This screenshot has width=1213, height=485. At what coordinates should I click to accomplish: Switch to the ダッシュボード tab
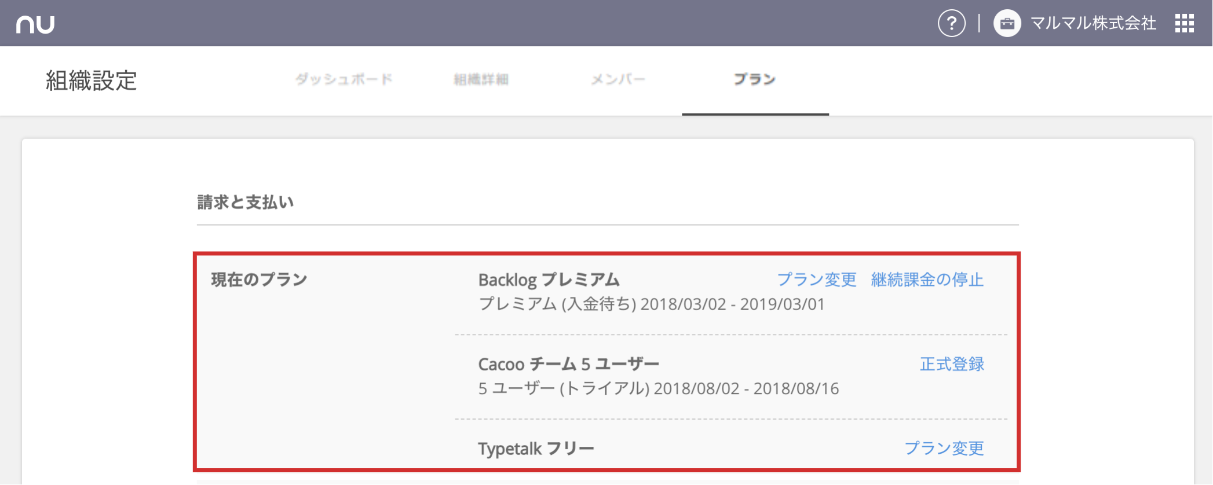[x=344, y=79]
